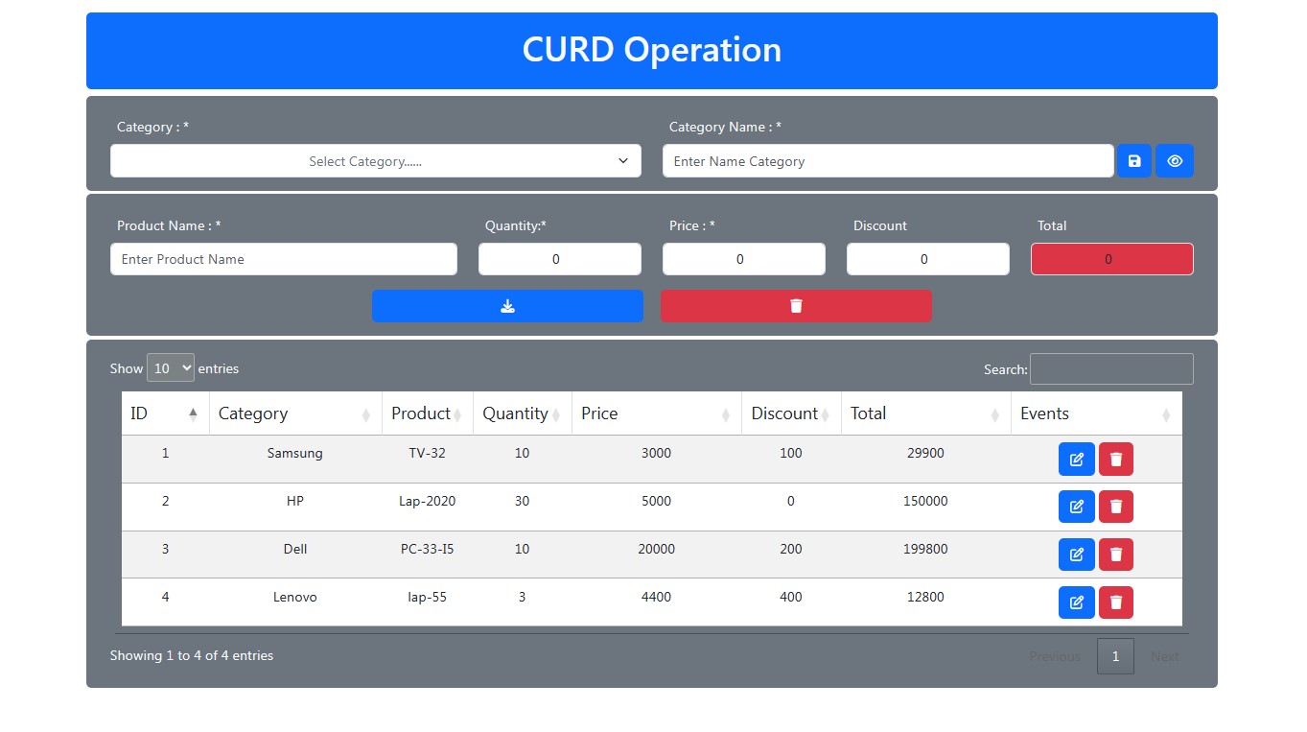Image resolution: width=1307 pixels, height=732 pixels.
Task: Click the blue download save product button
Action: [x=507, y=306]
